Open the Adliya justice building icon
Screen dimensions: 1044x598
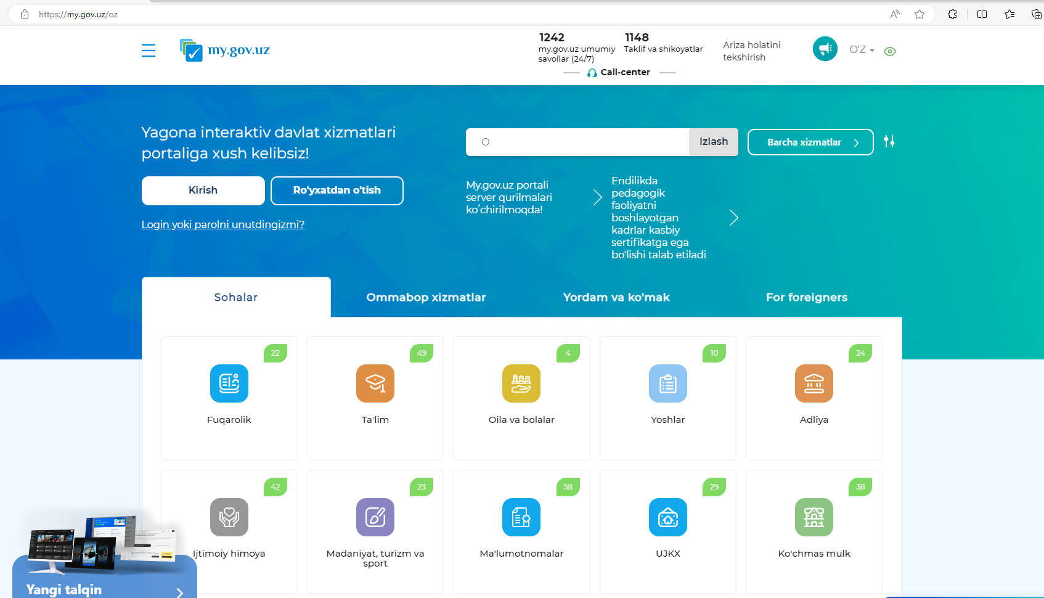pyautogui.click(x=814, y=383)
